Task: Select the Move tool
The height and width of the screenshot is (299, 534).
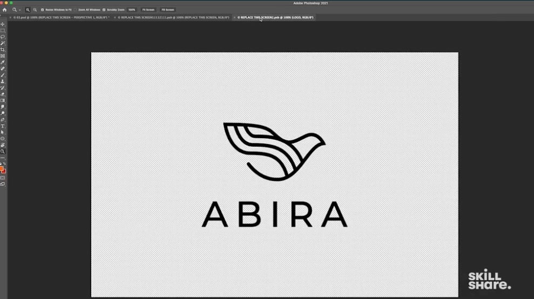Action: pos(3,24)
